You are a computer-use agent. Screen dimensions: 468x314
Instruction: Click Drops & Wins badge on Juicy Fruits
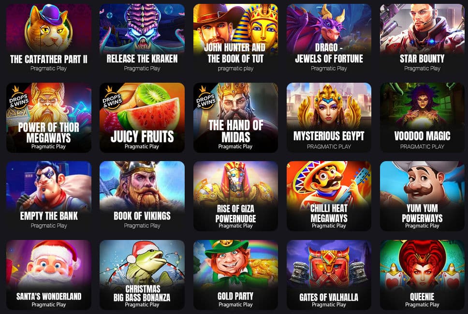pyautogui.click(x=112, y=98)
